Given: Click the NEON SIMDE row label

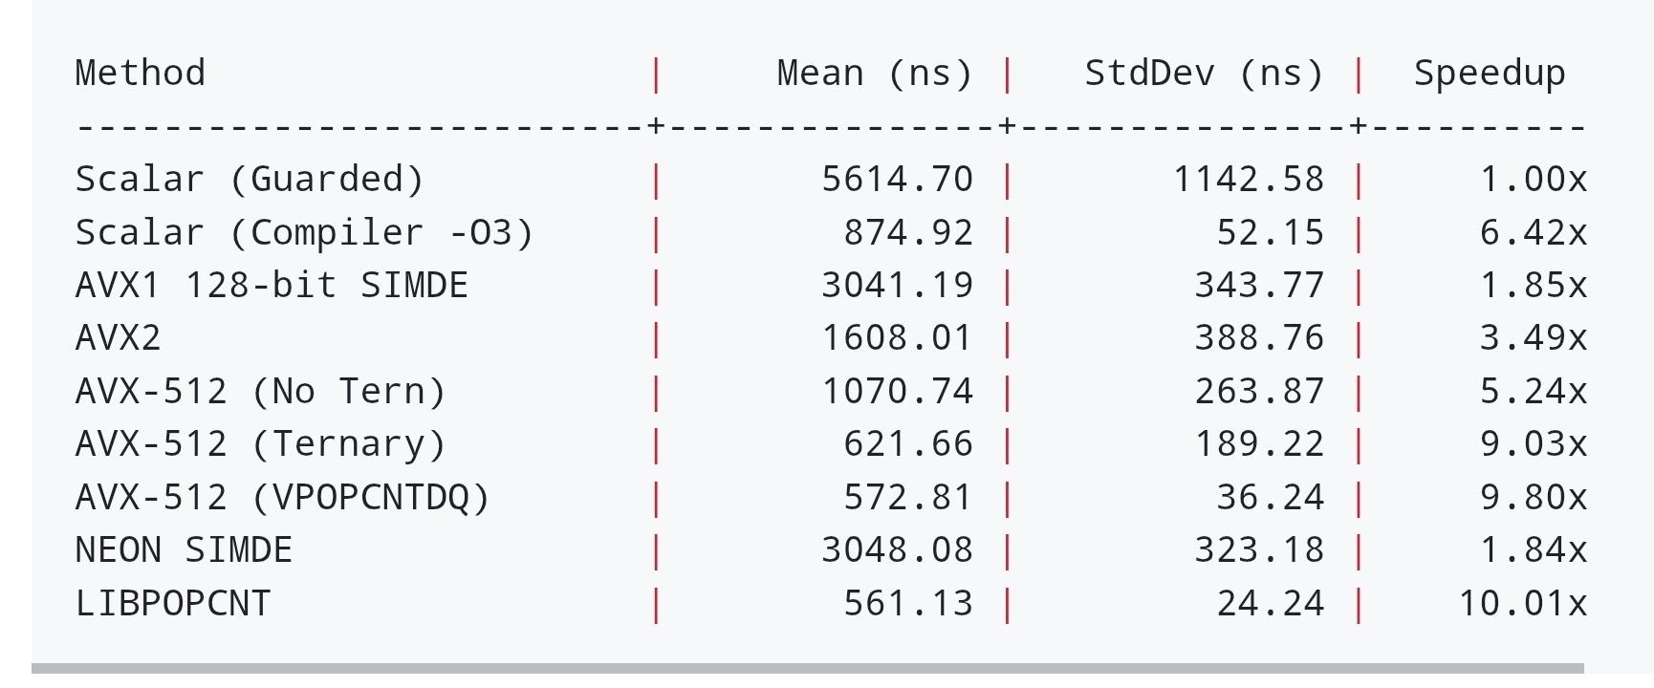Looking at the screenshot, I should coord(184,550).
